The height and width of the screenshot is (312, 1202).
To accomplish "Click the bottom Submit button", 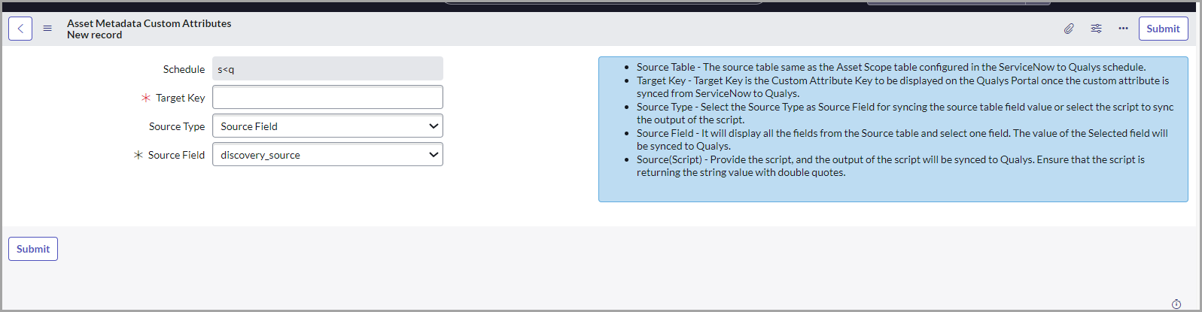I will [33, 249].
